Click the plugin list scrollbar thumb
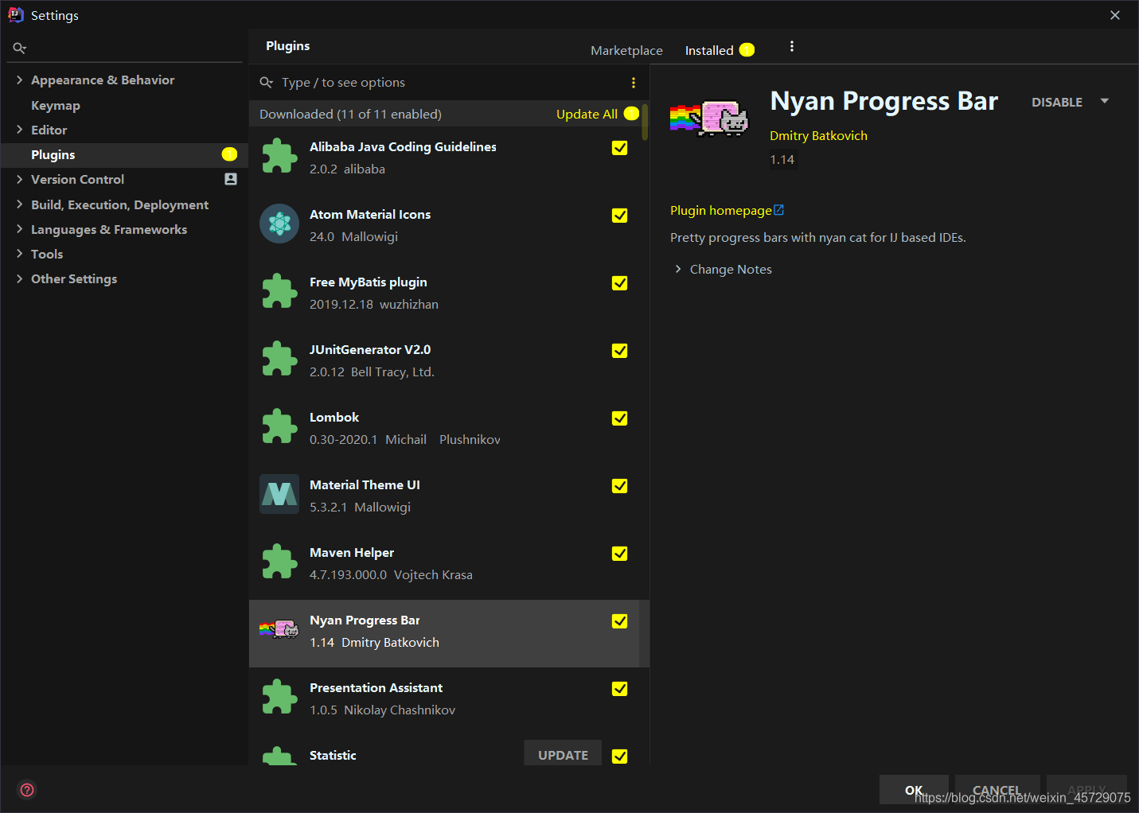The image size is (1139, 813). point(645,122)
